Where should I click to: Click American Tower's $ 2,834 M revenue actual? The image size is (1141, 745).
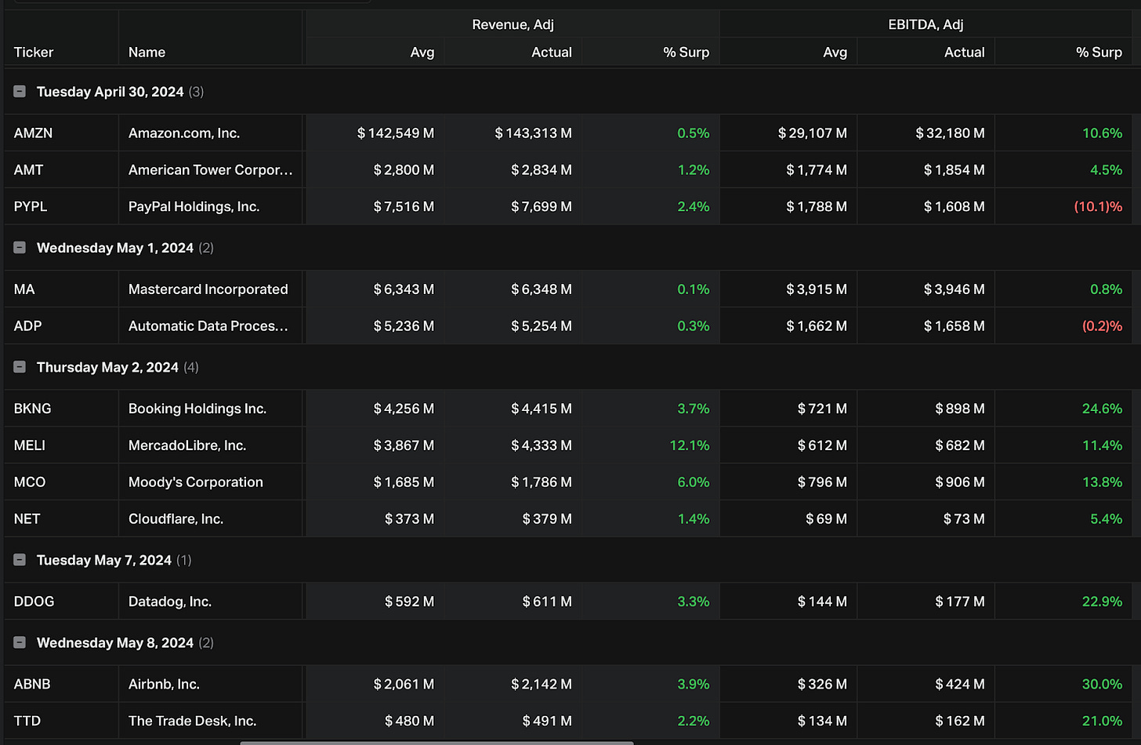coord(542,170)
